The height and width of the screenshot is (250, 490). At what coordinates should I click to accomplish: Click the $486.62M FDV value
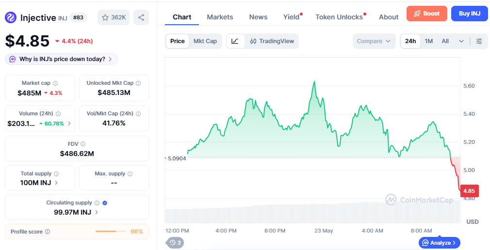[x=77, y=154]
